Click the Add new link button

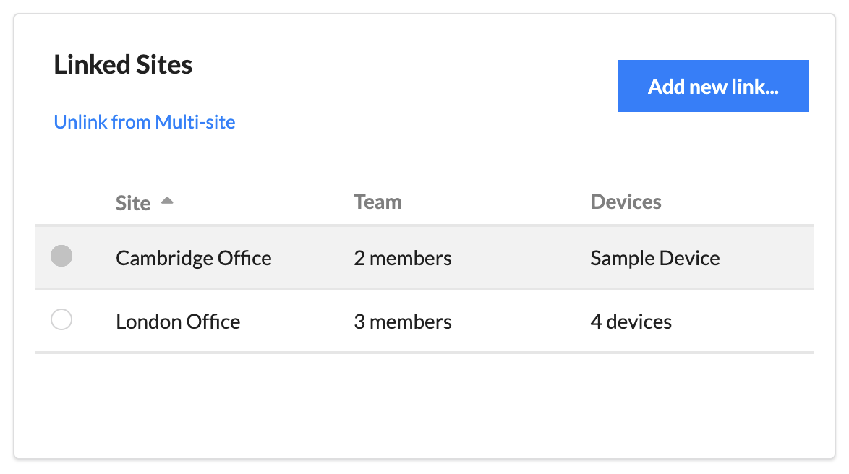pos(713,86)
